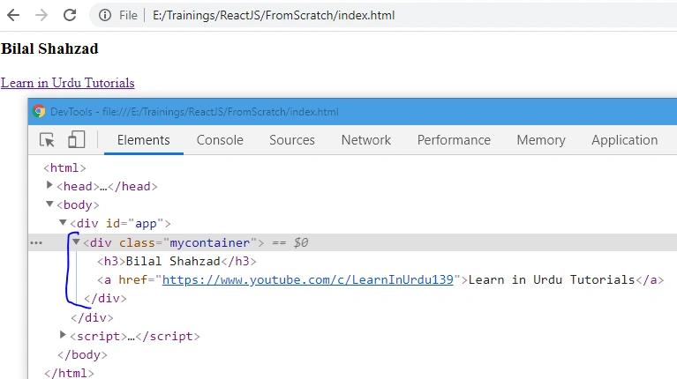
Task: Collapse the mycontainer div node
Action: pyautogui.click(x=76, y=242)
